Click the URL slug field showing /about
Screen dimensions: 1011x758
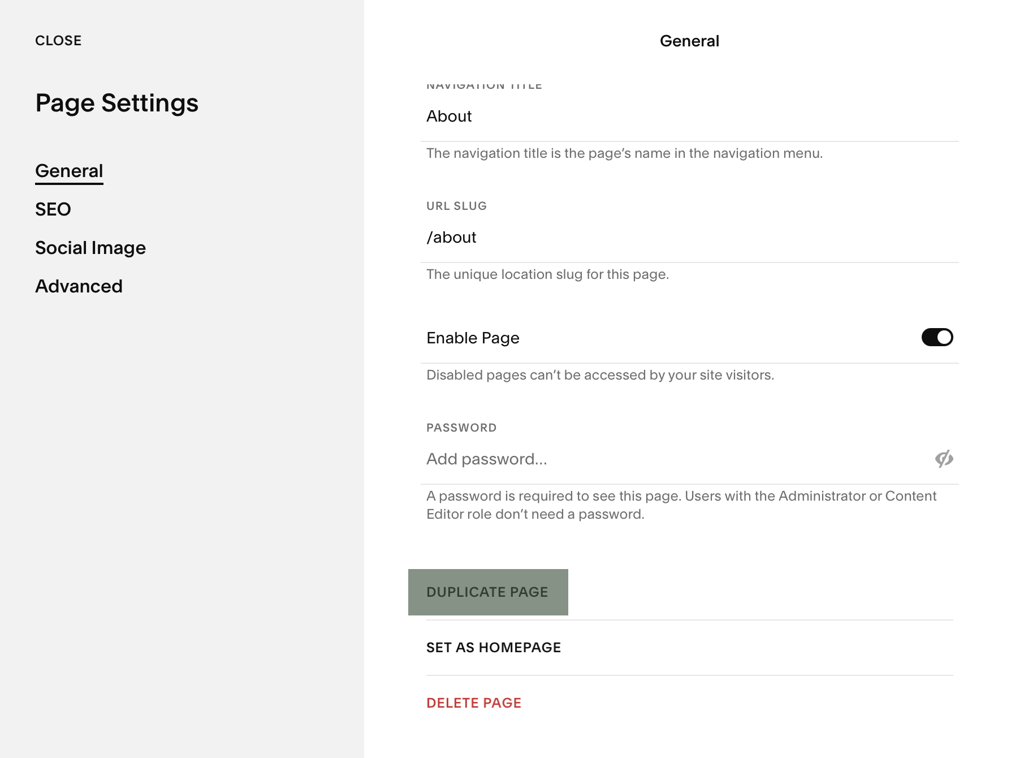(689, 238)
